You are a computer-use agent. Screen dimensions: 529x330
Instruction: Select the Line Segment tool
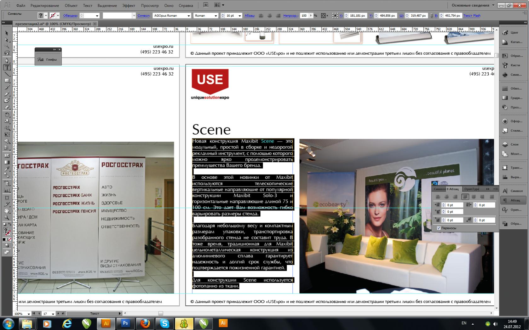coord(7,74)
